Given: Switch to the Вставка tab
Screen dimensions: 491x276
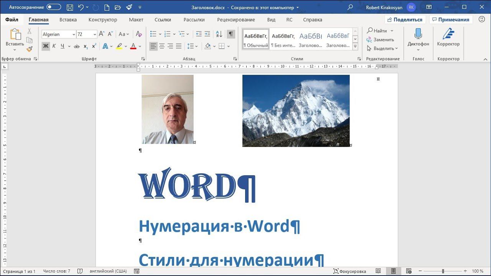Looking at the screenshot, I should [68, 20].
